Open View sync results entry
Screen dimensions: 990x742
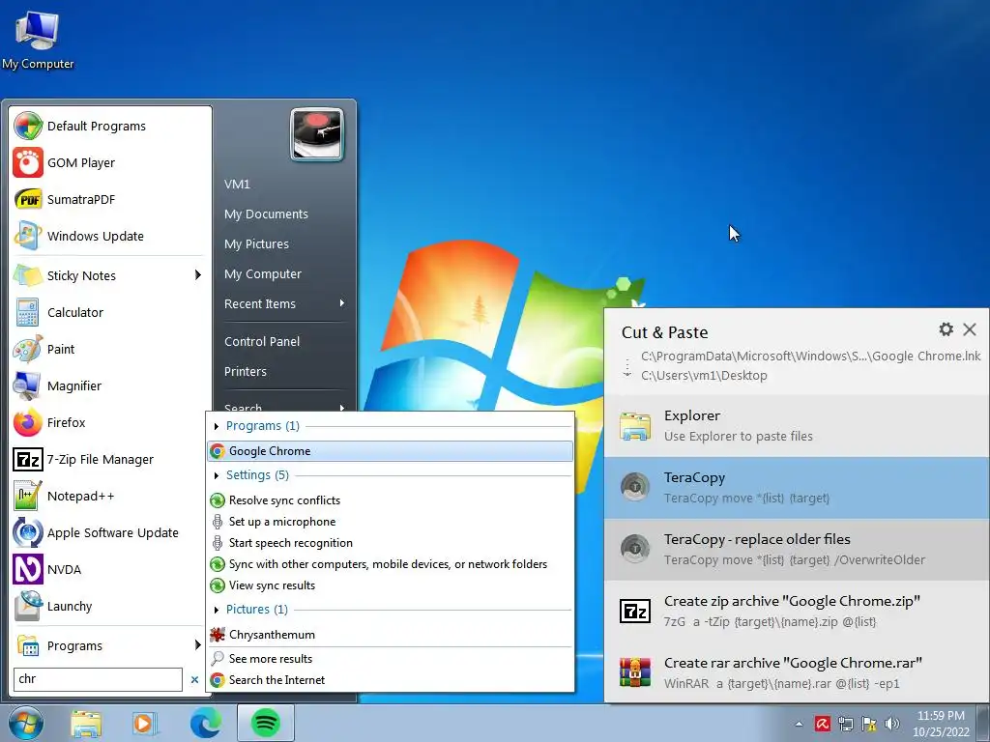(391, 585)
